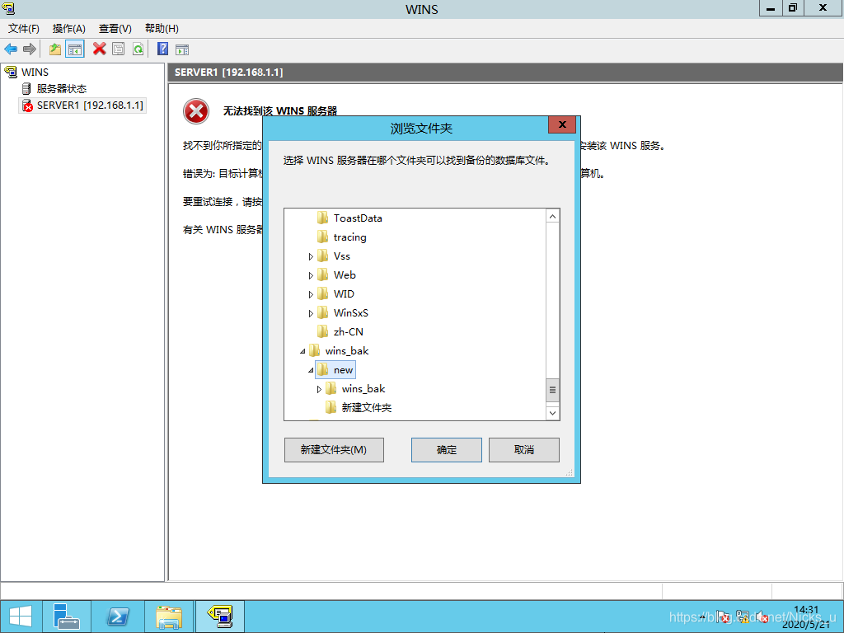Open Properties icon in toolbar
Viewport: 844px width, 633px height.
[119, 49]
